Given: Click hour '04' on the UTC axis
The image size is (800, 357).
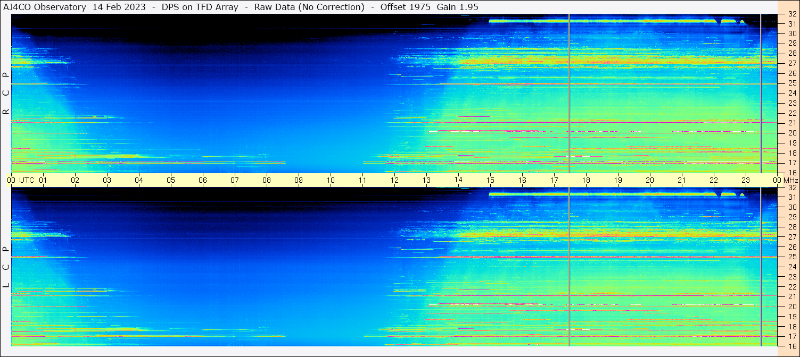Looking at the screenshot, I should (x=139, y=180).
